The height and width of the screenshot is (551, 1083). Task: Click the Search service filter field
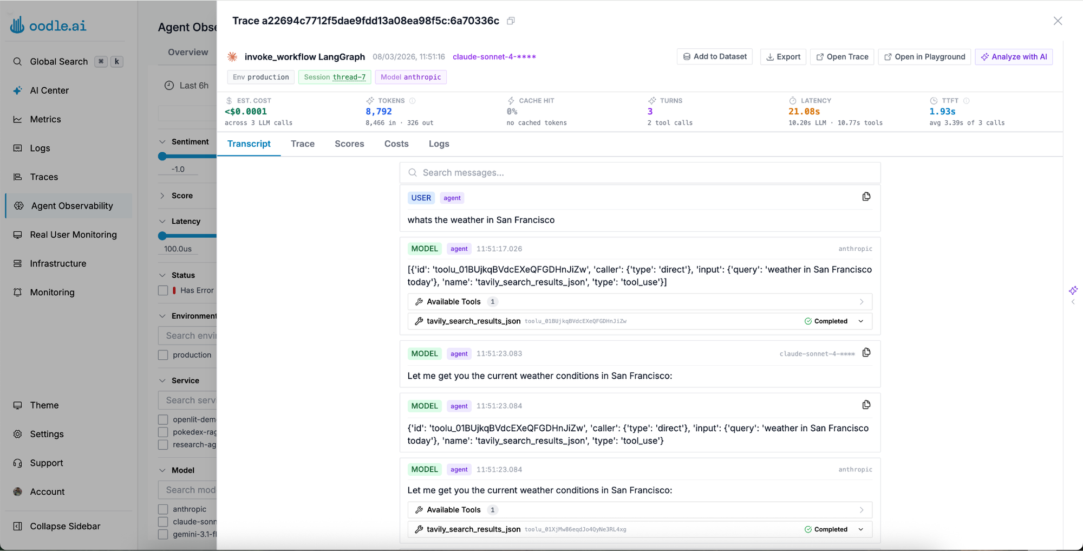(187, 400)
